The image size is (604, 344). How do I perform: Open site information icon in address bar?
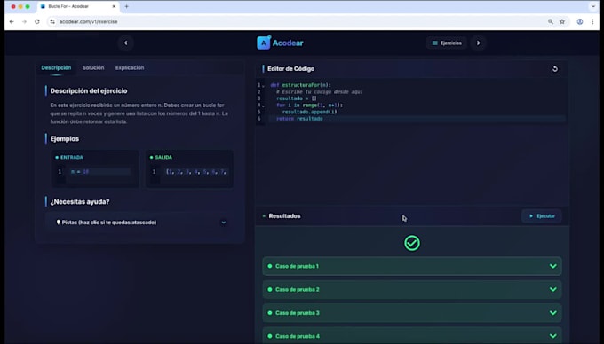tap(52, 22)
